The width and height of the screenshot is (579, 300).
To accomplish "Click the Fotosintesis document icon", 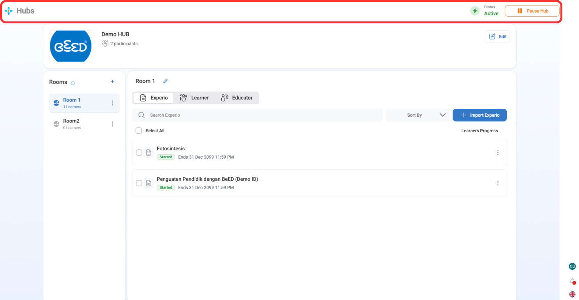I will coord(149,152).
